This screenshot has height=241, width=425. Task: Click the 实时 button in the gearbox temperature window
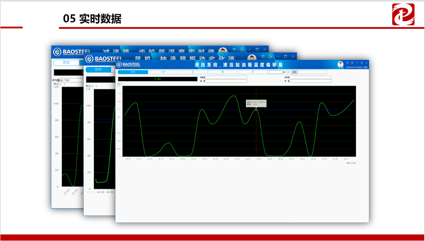point(66,62)
